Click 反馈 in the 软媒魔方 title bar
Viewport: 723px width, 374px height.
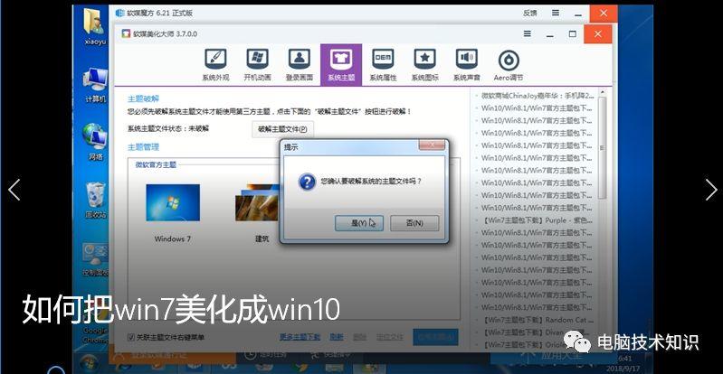529,13
